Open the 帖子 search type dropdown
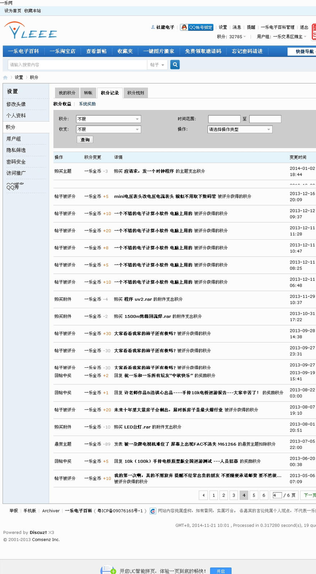The height and width of the screenshot is (574, 316). pos(157,65)
